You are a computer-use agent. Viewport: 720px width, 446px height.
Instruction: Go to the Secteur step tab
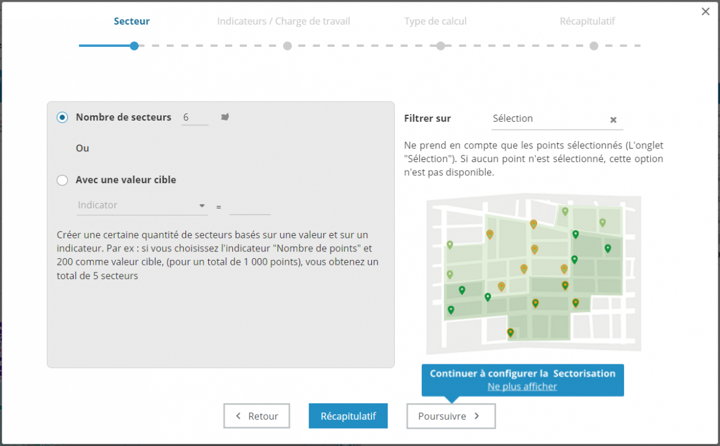click(x=132, y=22)
